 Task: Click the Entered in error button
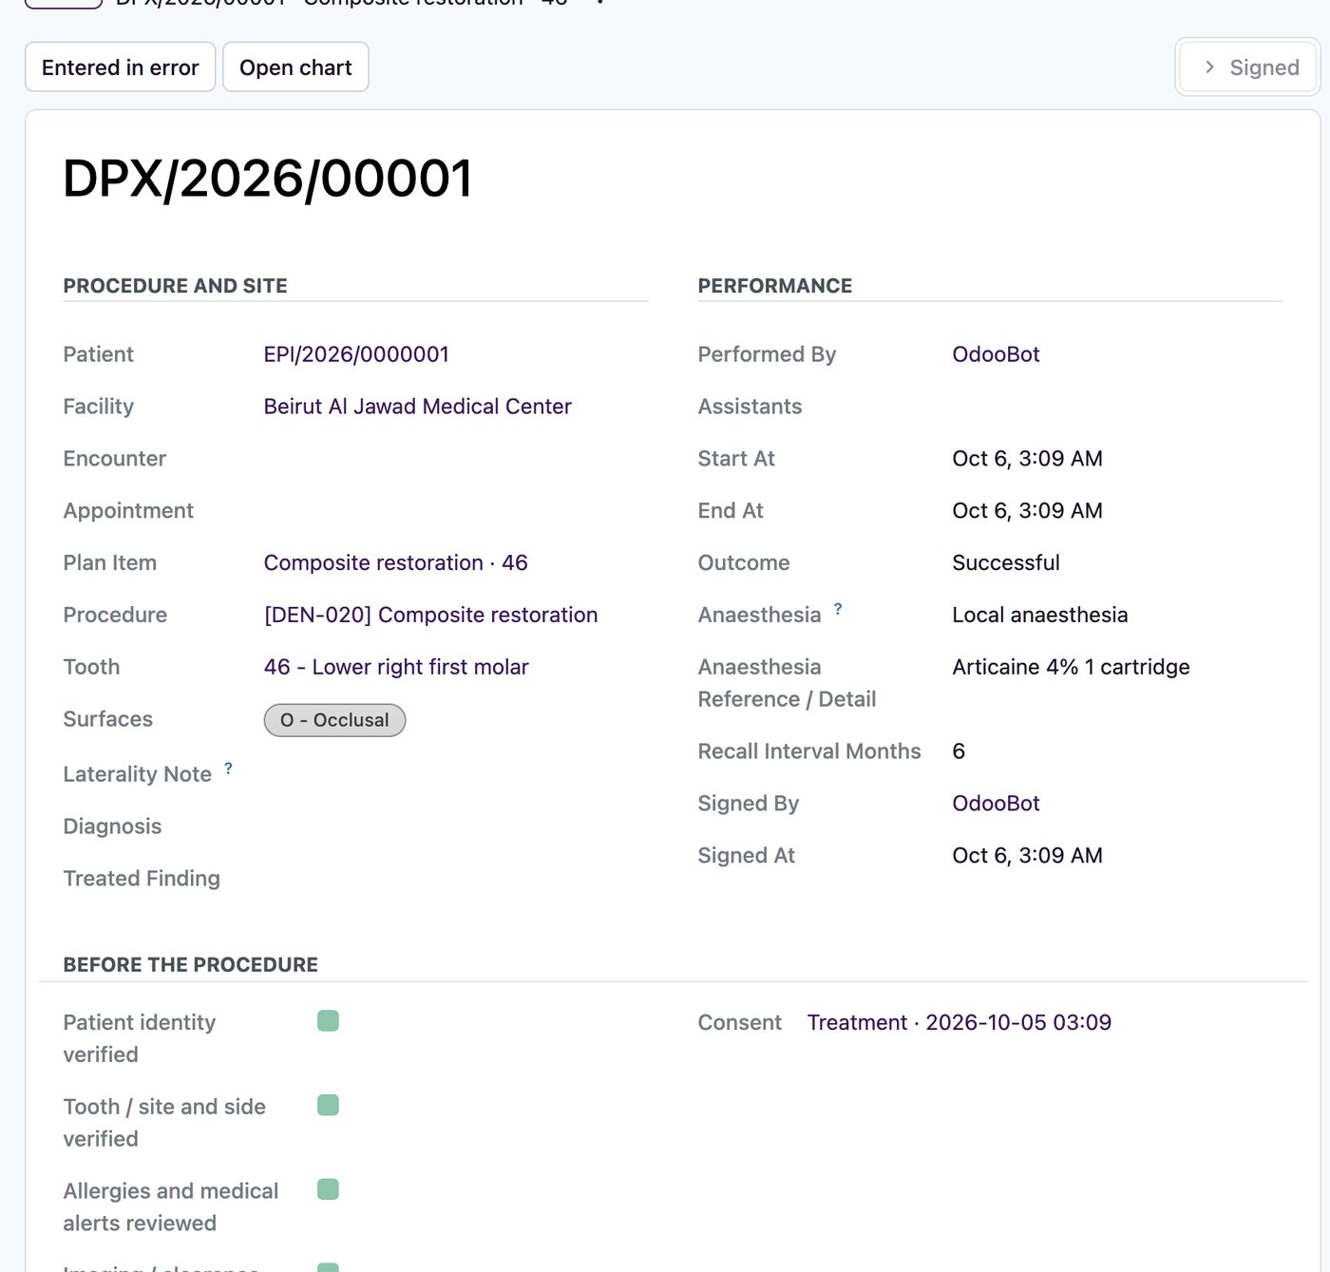pyautogui.click(x=121, y=67)
